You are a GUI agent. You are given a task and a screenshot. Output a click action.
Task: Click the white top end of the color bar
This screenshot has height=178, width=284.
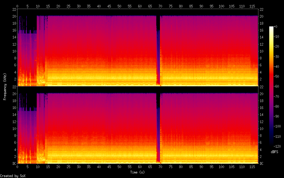[271, 27]
